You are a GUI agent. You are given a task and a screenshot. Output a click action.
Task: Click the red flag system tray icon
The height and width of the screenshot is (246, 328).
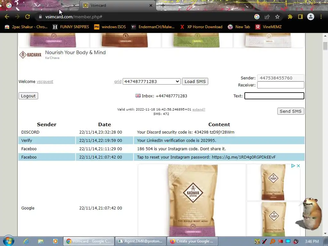[280, 242]
